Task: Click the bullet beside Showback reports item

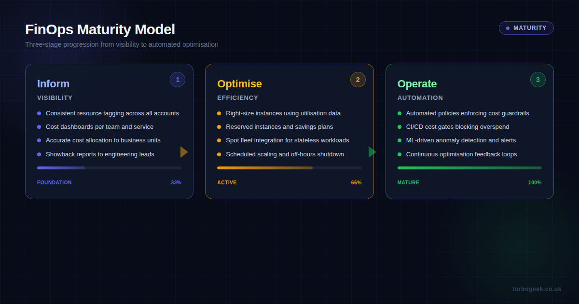Action: click(x=39, y=153)
